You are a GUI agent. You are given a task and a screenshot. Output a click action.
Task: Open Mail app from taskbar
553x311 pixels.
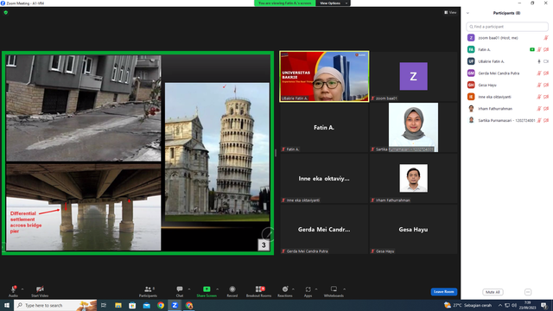[146, 305]
